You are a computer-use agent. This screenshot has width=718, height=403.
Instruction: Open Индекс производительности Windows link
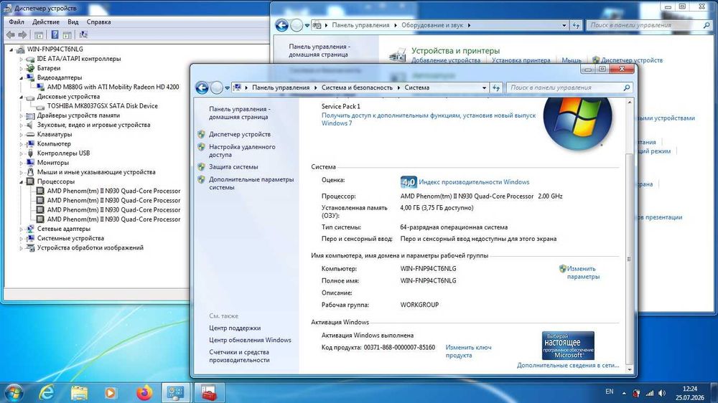pyautogui.click(x=474, y=182)
